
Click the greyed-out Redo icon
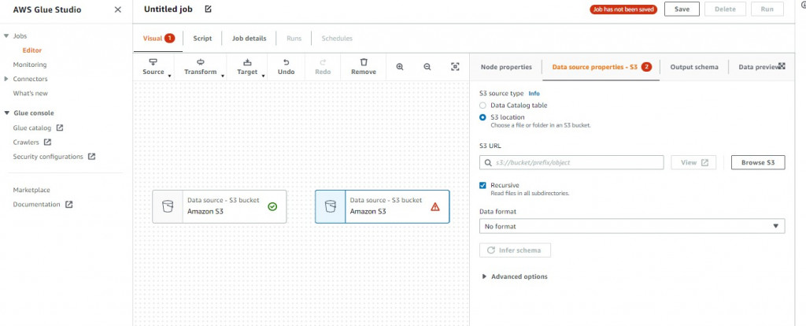(323, 62)
